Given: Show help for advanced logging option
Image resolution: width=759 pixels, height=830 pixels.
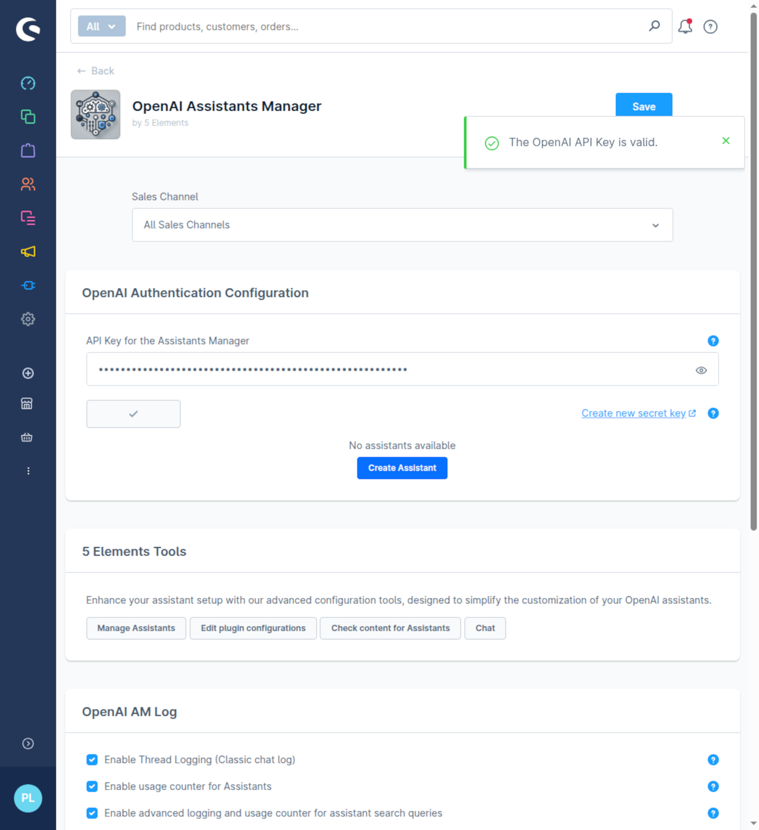Looking at the screenshot, I should point(713,813).
